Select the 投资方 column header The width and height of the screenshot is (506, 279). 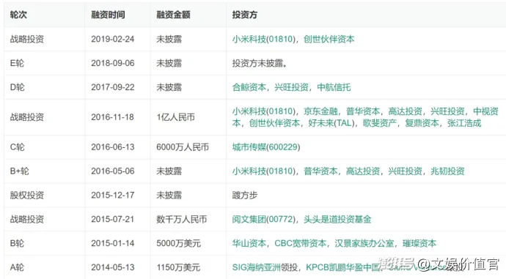pyautogui.click(x=245, y=15)
